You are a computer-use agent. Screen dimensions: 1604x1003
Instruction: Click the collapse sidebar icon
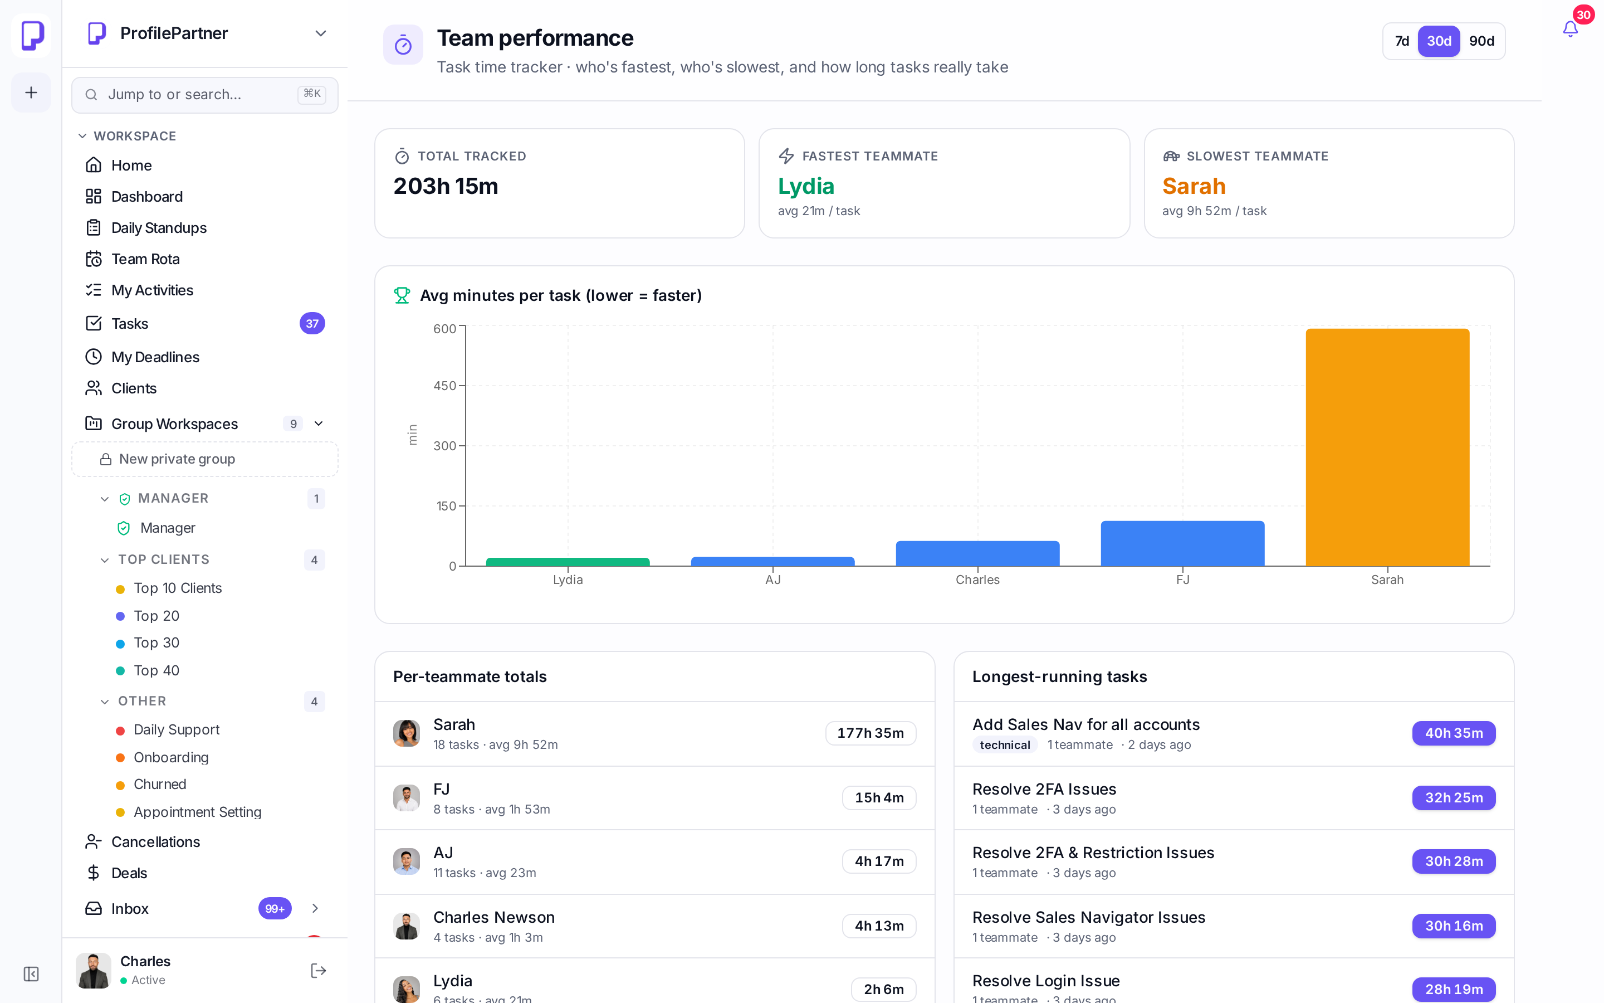(31, 973)
